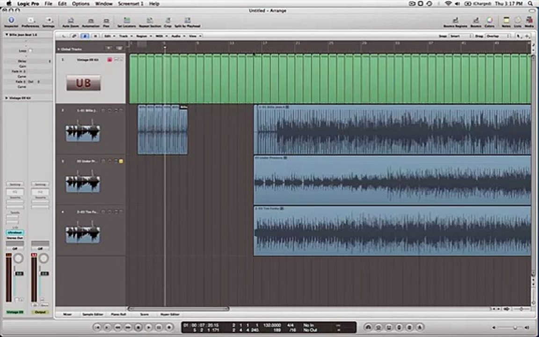Click the Pause transport button

point(159,327)
